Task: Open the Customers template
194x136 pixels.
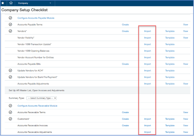Action: [x=170, y=119]
